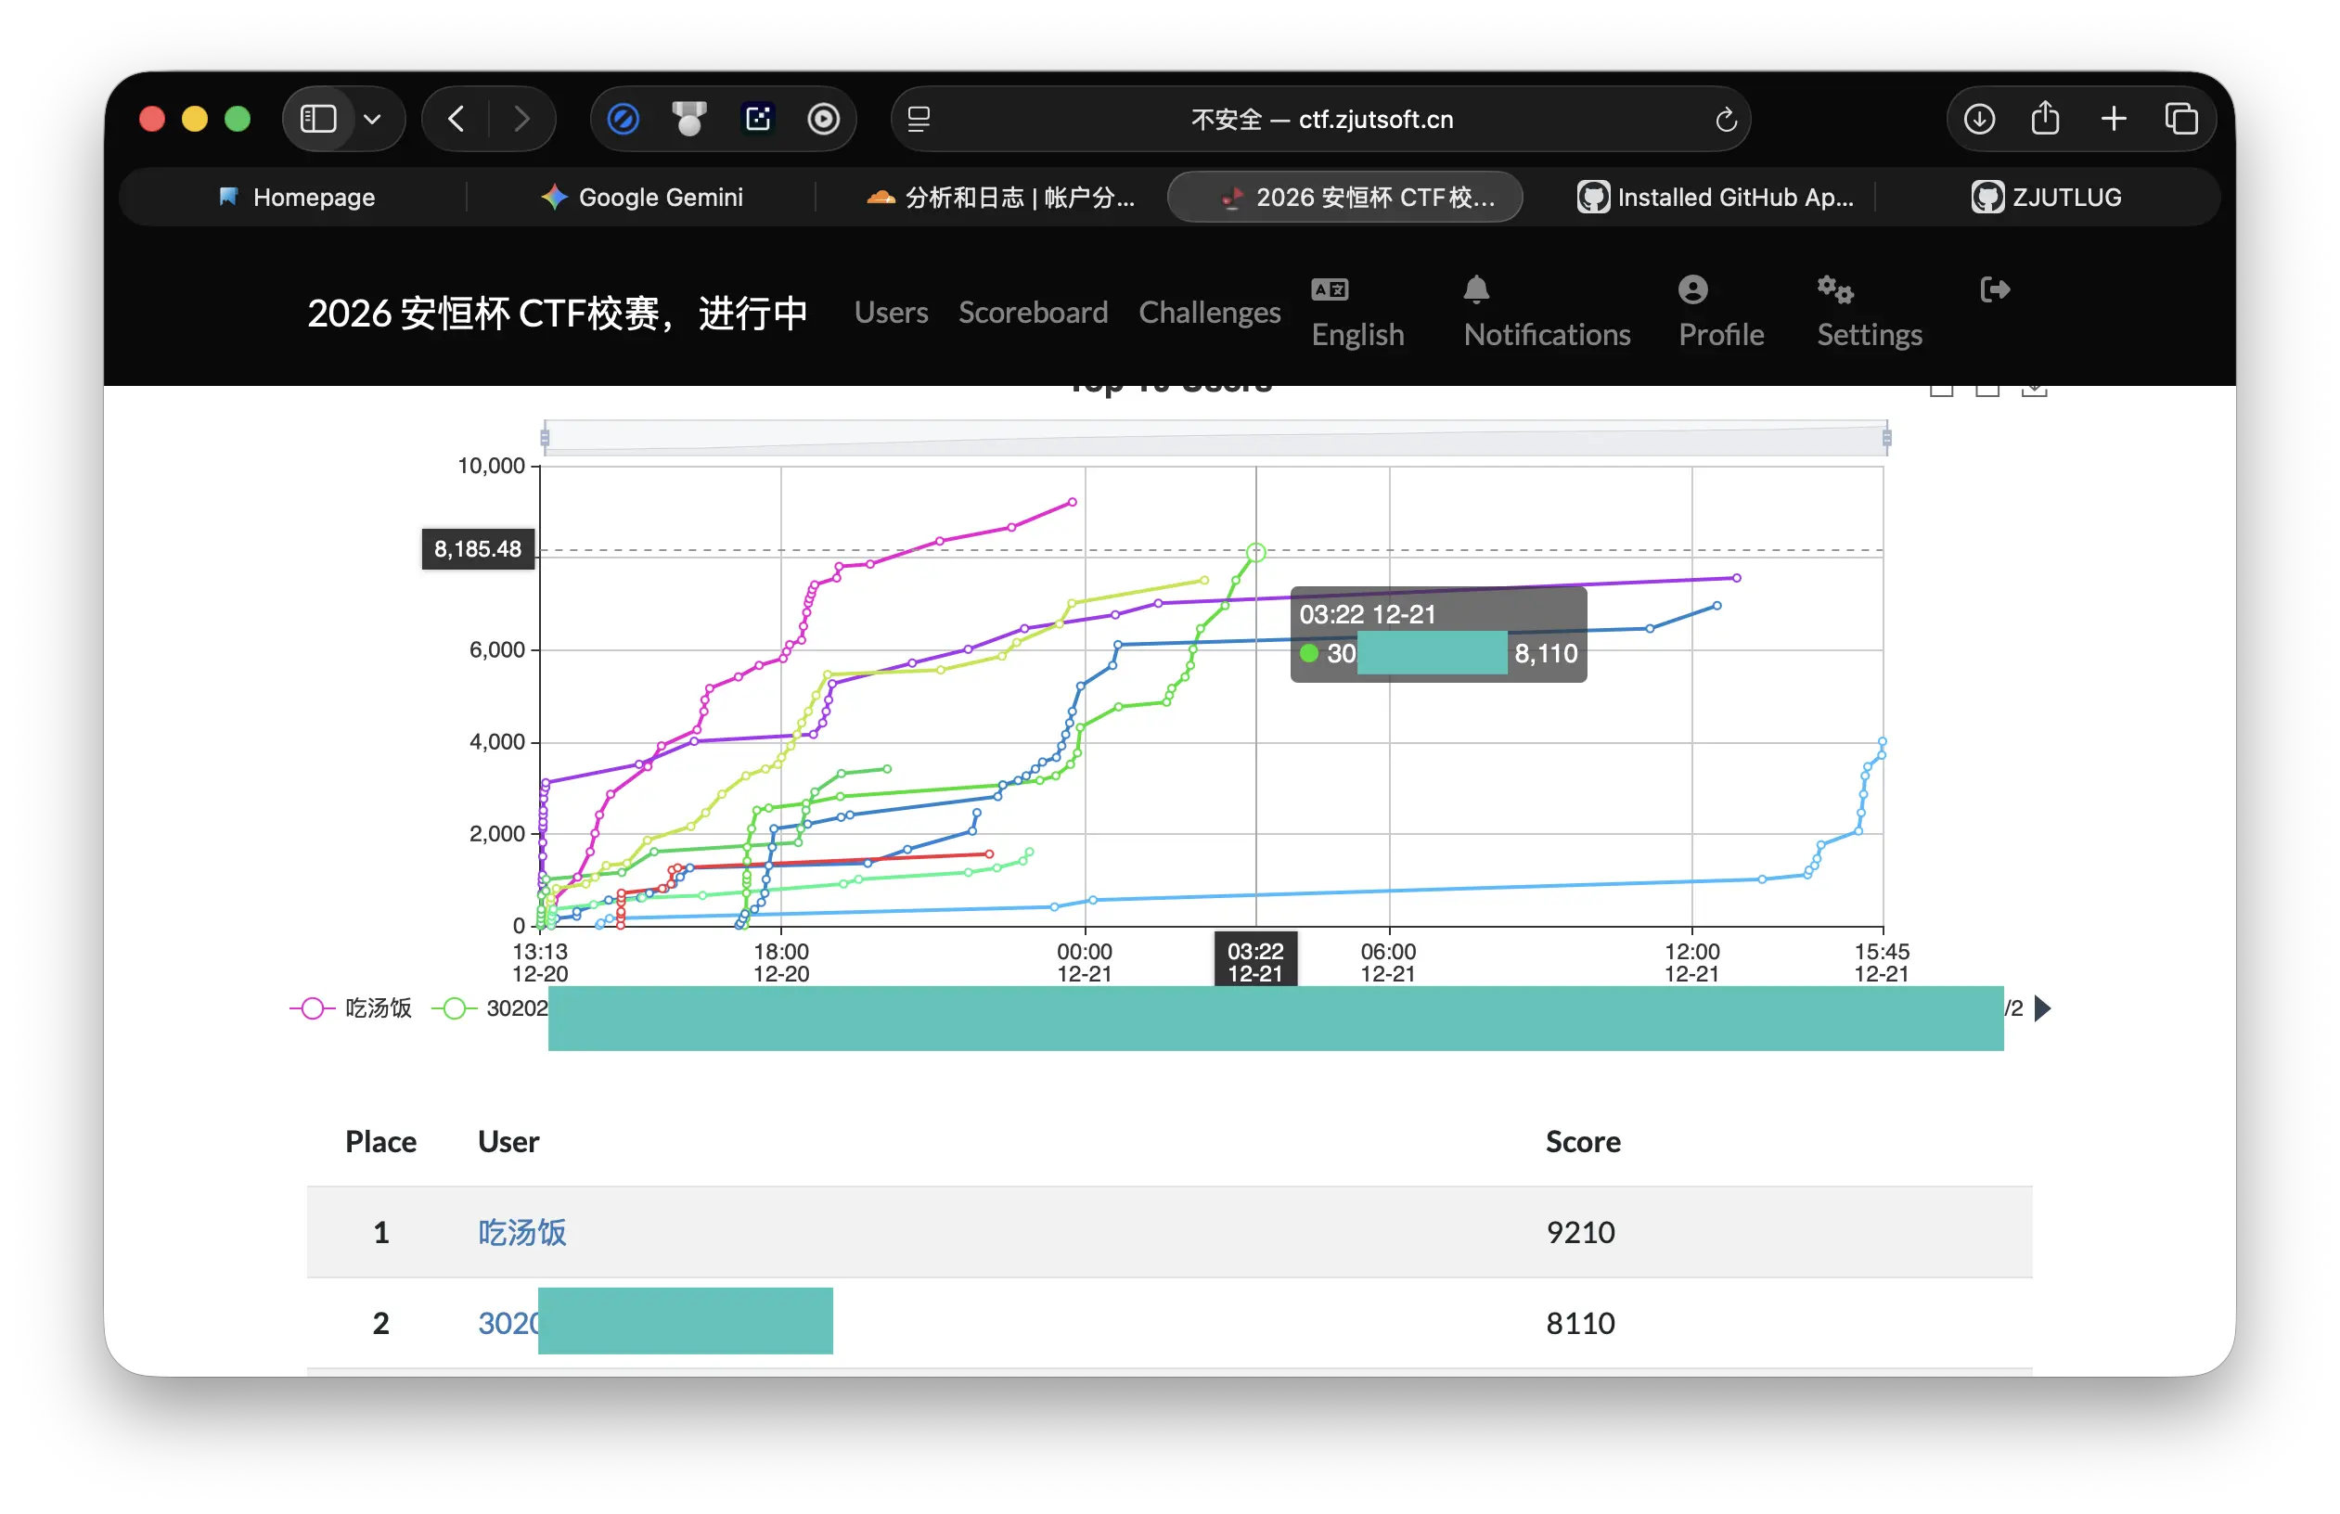Image resolution: width=2340 pixels, height=1514 pixels.
Task: Go back with the back arrow
Action: tap(456, 119)
